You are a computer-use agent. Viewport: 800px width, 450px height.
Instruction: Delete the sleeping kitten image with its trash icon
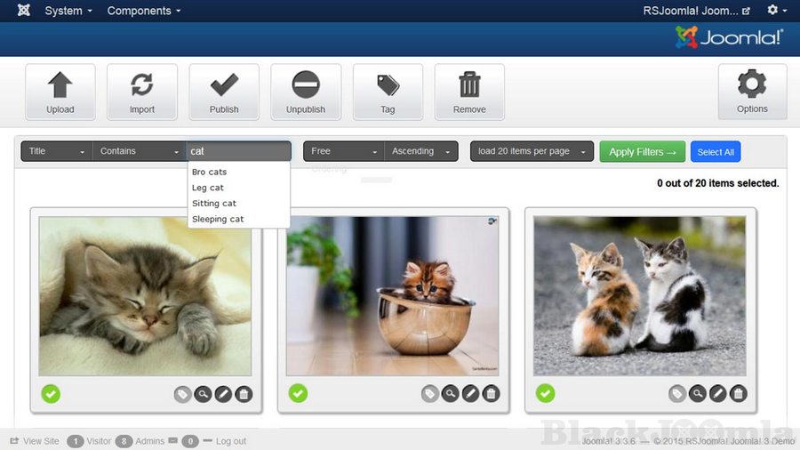click(x=244, y=393)
